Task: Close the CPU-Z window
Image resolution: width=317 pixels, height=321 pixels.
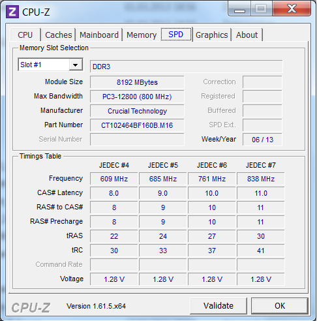Action: click(x=292, y=8)
